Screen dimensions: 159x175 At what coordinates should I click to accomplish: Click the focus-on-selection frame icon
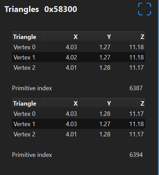point(145,9)
